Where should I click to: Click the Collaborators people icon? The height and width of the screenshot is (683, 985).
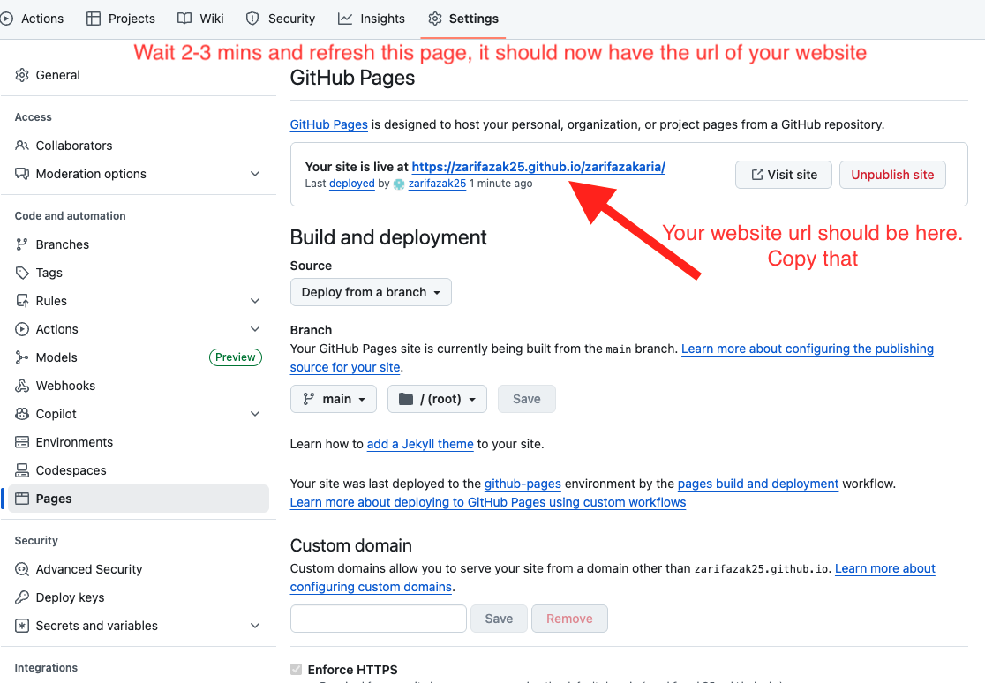click(21, 146)
